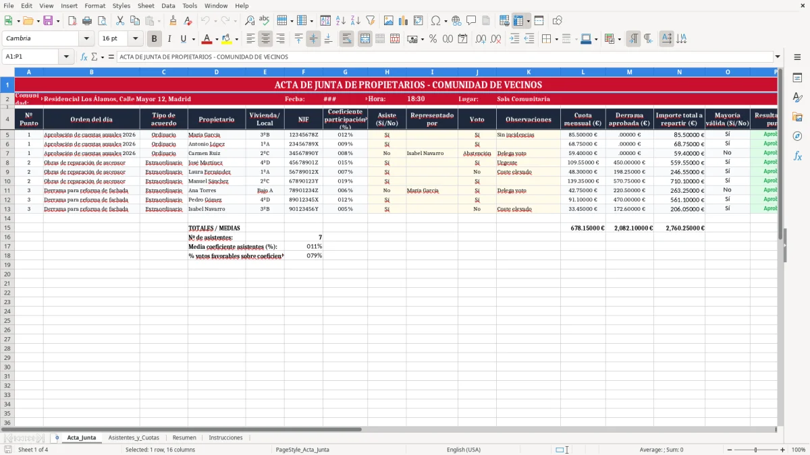Adjust the zoom slider in status bar
This screenshot has width=810, height=455.
point(756,450)
